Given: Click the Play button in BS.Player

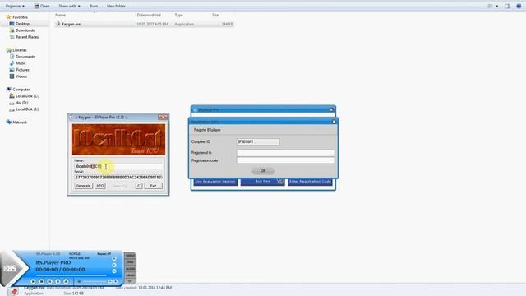Looking at the screenshot, I should click(33, 281).
